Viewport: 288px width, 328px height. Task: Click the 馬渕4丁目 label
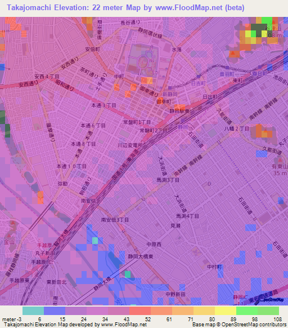[187, 216]
